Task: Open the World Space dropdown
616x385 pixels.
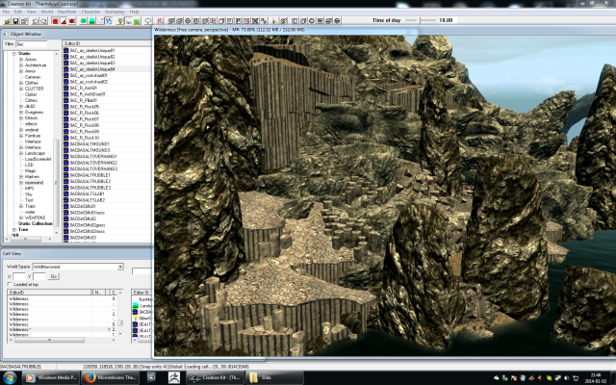Action: (x=120, y=267)
